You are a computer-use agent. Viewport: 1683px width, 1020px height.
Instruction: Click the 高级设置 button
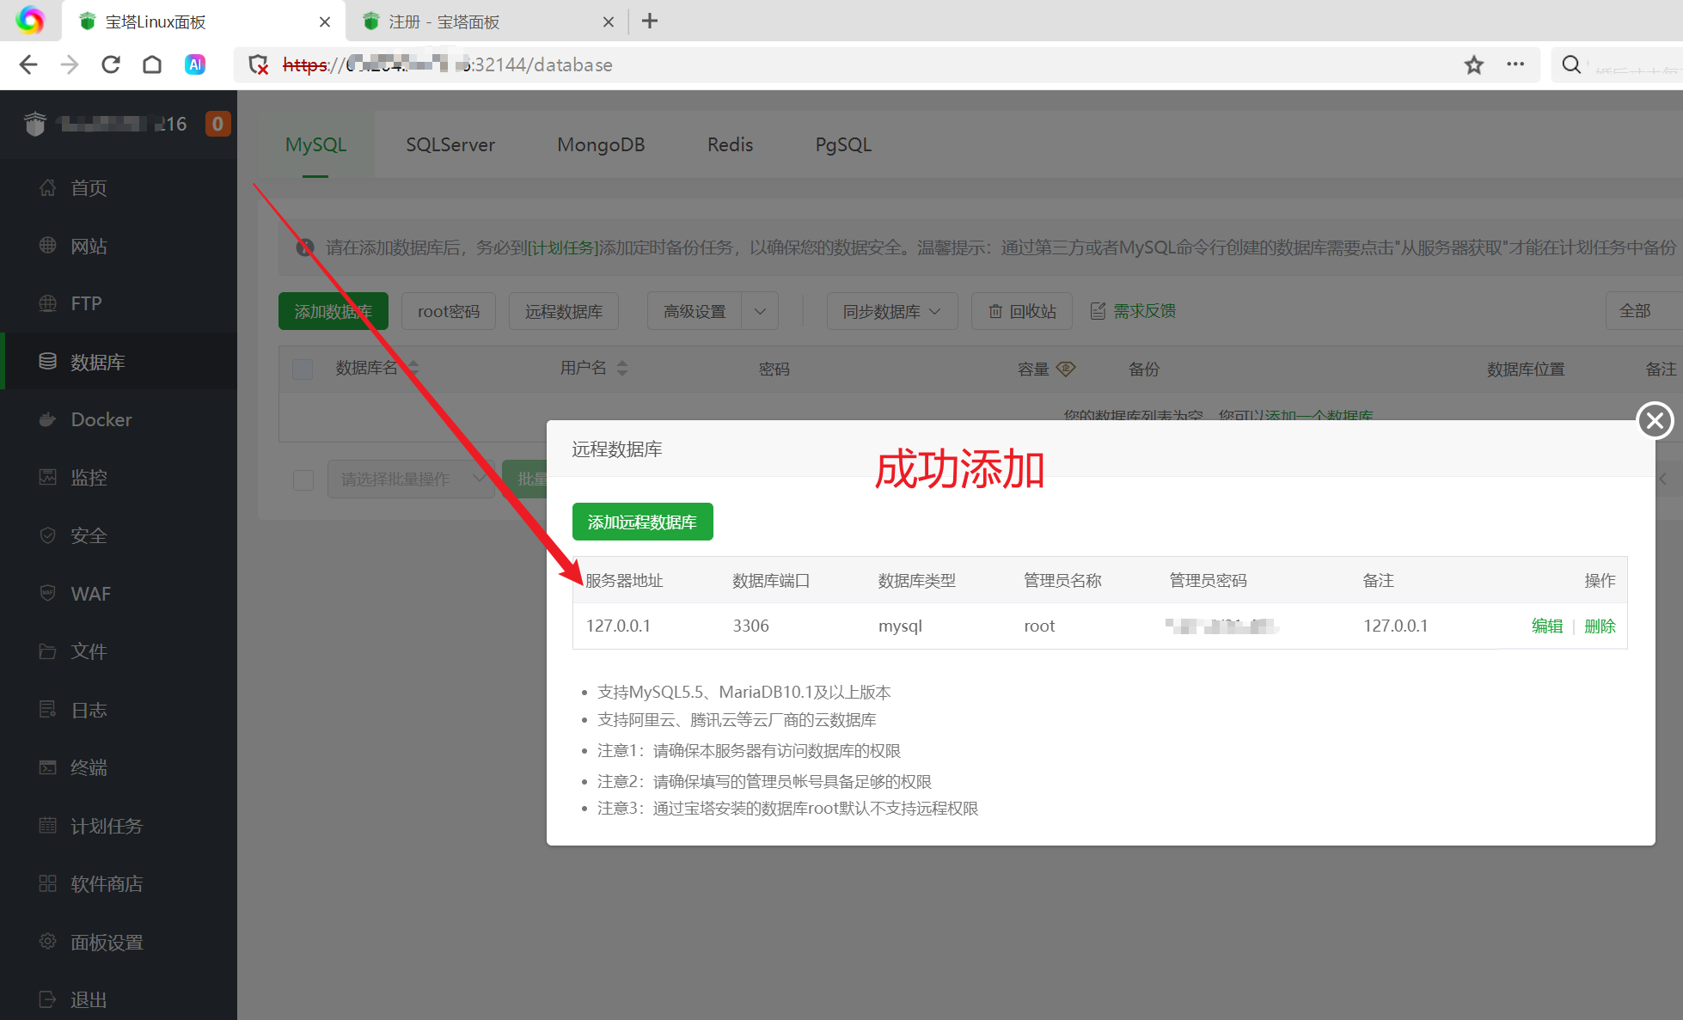click(695, 311)
